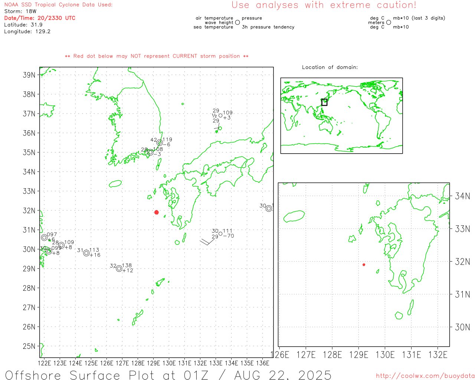
Task: Select buoy marker reading 42 / 119 / -6
Action: [x=160, y=143]
